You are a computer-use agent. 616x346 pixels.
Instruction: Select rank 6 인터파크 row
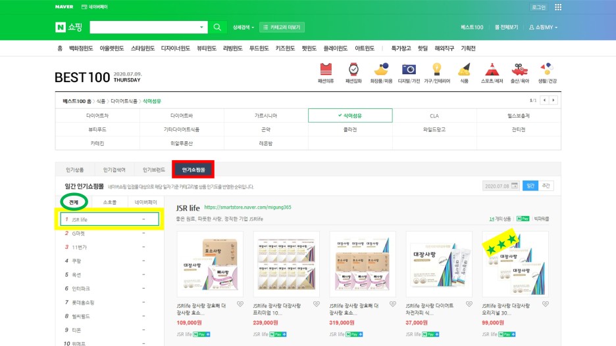click(x=110, y=288)
